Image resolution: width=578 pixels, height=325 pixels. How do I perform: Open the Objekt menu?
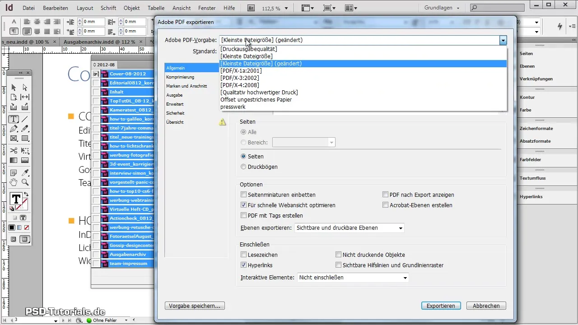(131, 8)
